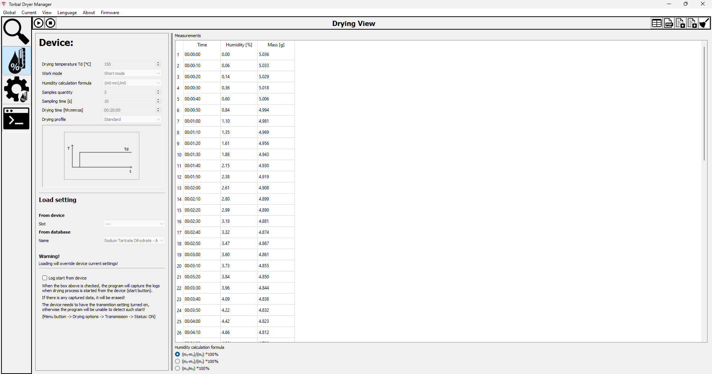This screenshot has height=374, width=712.
Task: Click the document upload arrow icon
Action: click(x=680, y=23)
